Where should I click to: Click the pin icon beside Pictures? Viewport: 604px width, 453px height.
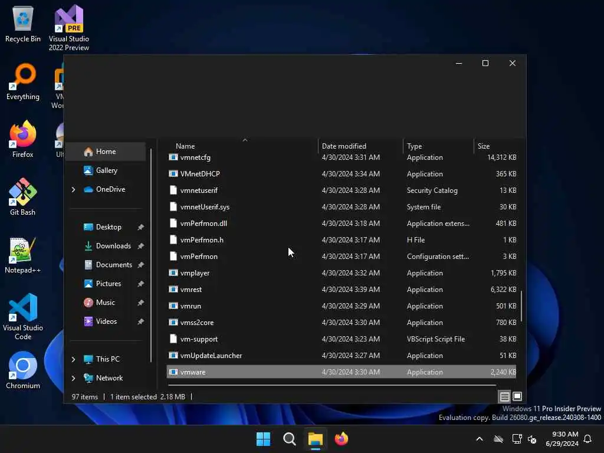(140, 284)
